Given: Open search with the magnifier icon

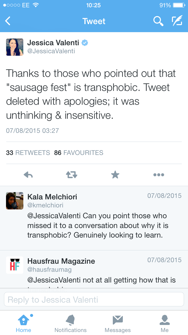Looking at the screenshot, I should pos(158,21).
